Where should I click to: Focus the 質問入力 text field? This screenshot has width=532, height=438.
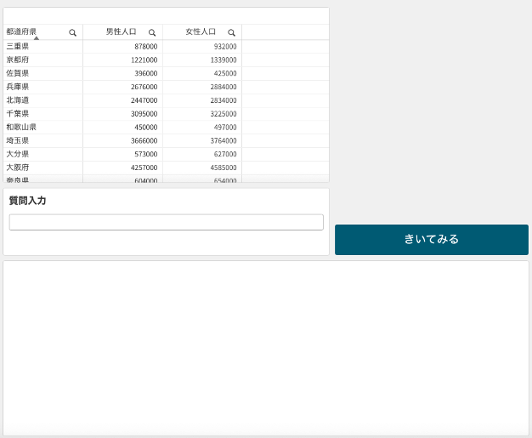pyautogui.click(x=166, y=222)
